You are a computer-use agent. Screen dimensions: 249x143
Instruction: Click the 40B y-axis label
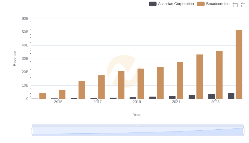[25, 45]
